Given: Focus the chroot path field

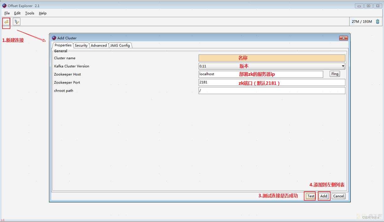Looking at the screenshot, I should [272, 91].
